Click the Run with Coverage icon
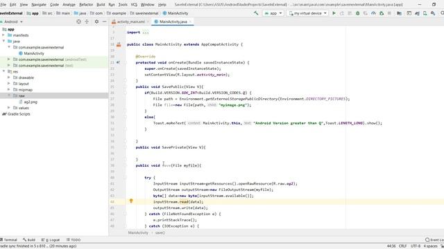 click(x=366, y=13)
